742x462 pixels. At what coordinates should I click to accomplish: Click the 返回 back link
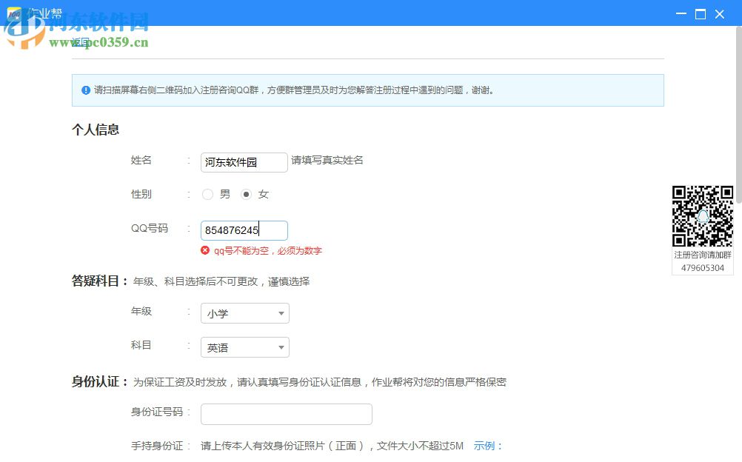(x=78, y=42)
